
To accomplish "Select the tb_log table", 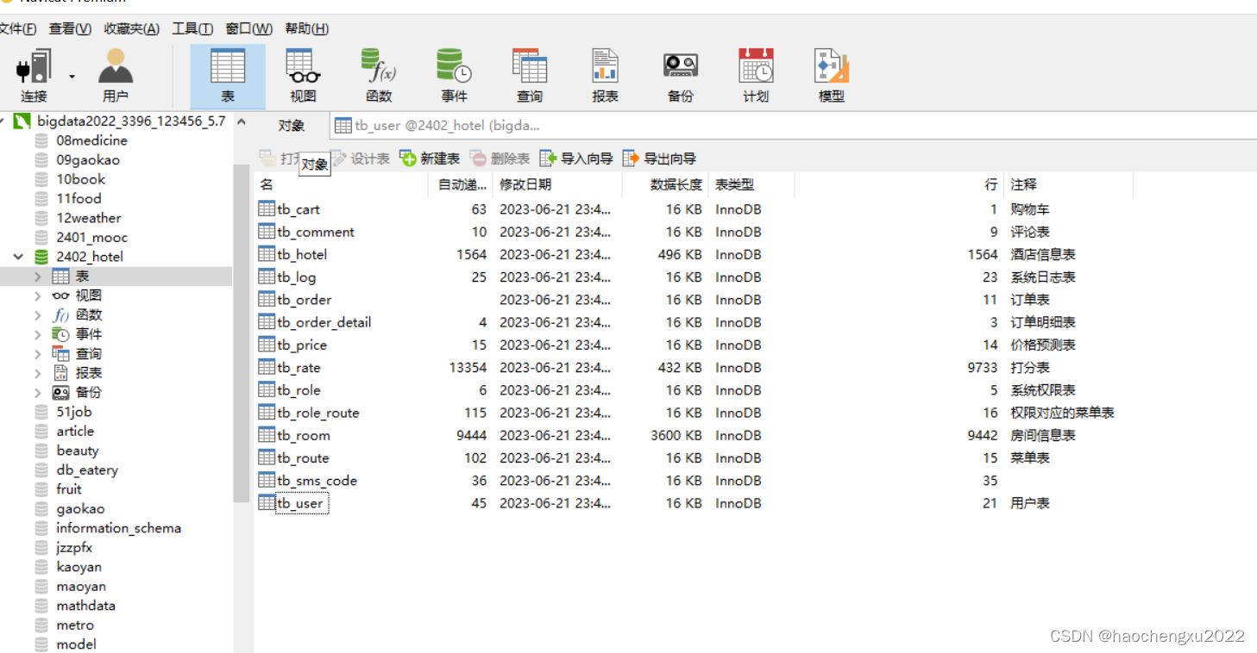I will tap(296, 277).
